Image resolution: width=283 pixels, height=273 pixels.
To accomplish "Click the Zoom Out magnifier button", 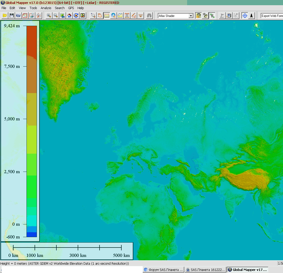I will [56, 16].
